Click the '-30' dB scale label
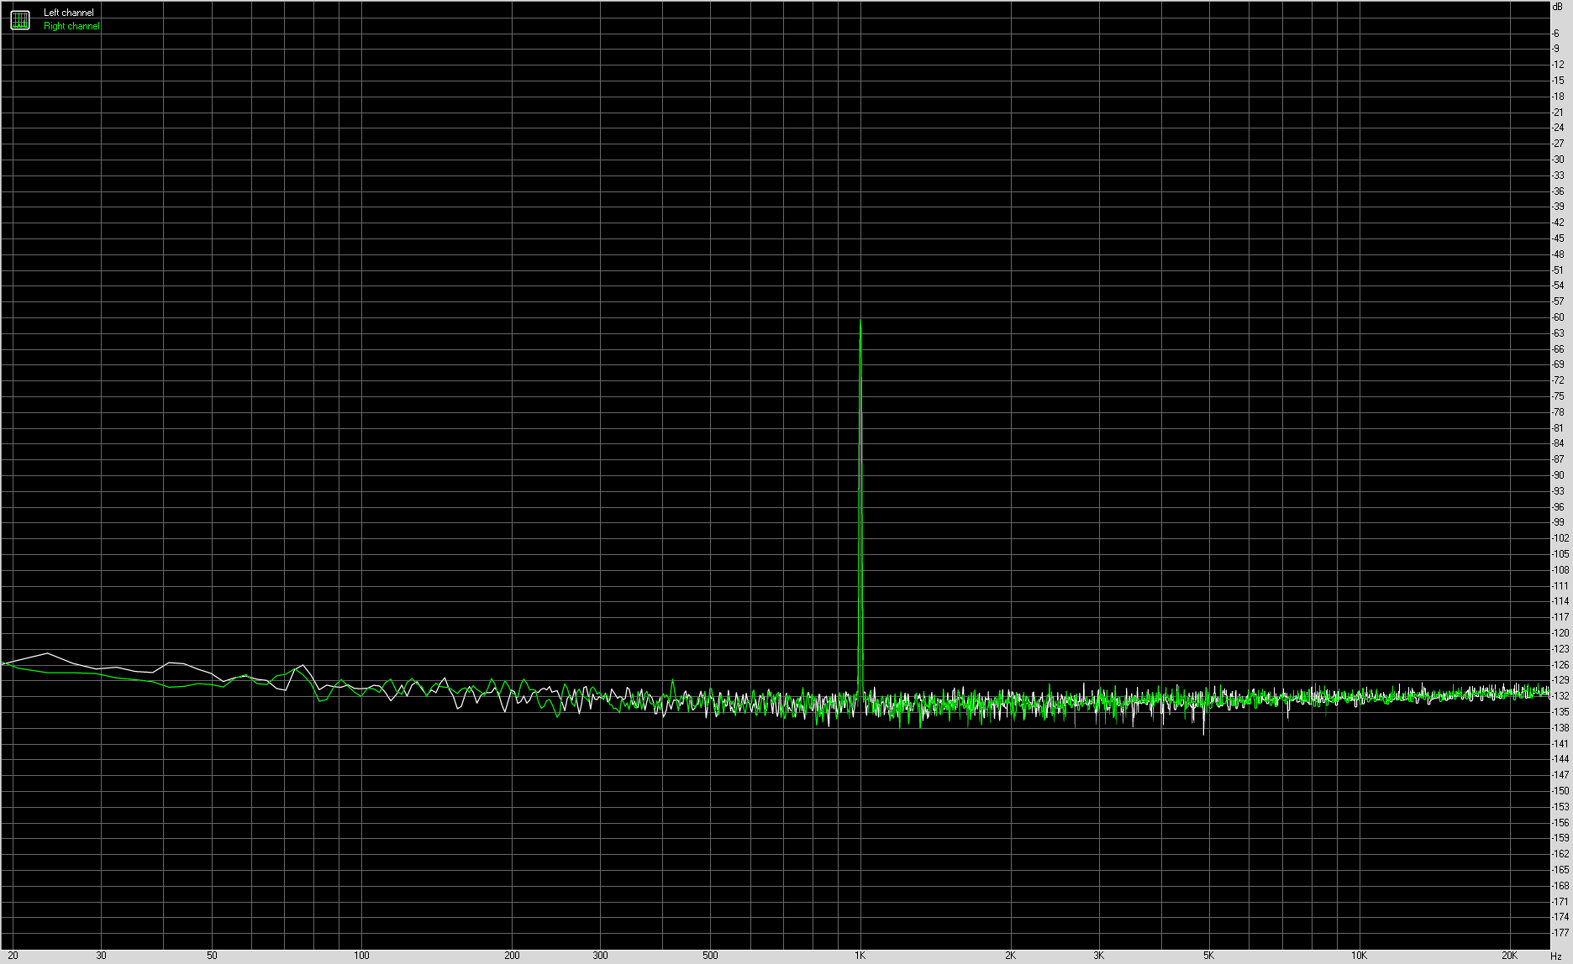 click(x=1558, y=160)
